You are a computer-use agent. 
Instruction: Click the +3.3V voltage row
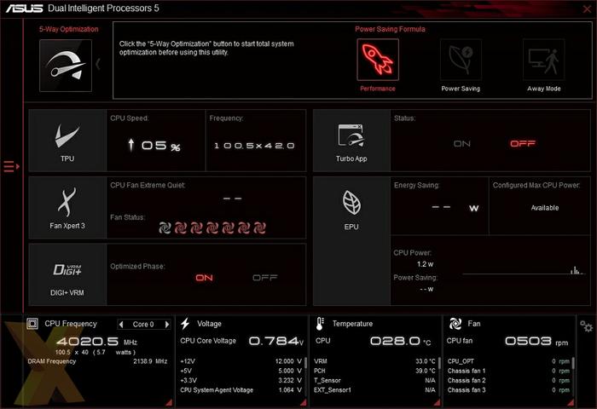[x=241, y=380]
